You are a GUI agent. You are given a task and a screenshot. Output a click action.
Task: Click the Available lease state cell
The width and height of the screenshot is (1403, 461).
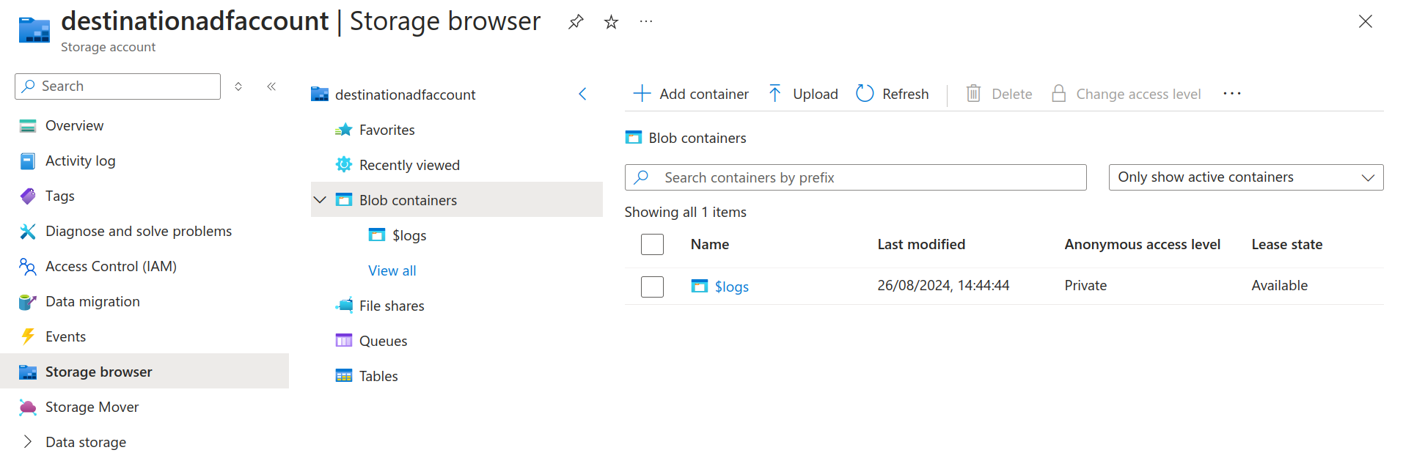click(x=1280, y=286)
